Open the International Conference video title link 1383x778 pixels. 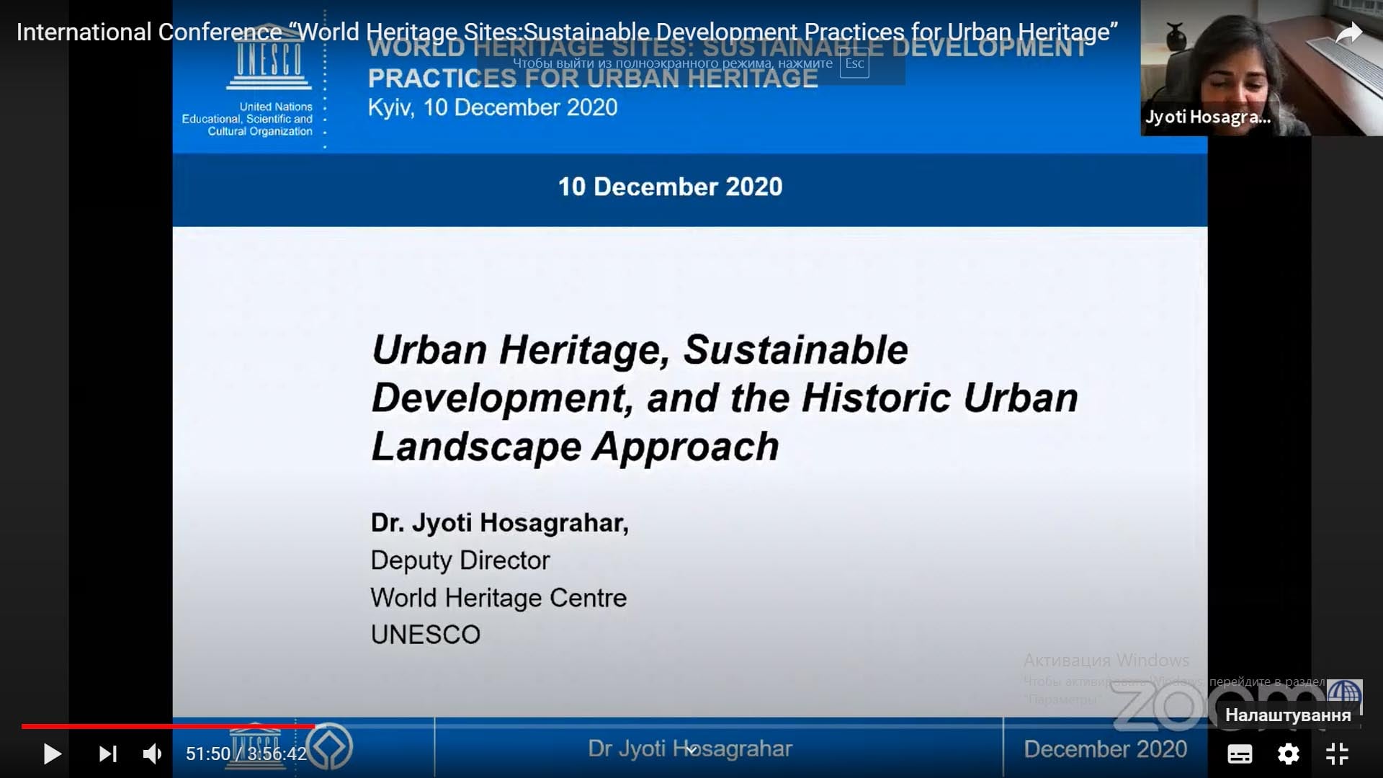(567, 32)
